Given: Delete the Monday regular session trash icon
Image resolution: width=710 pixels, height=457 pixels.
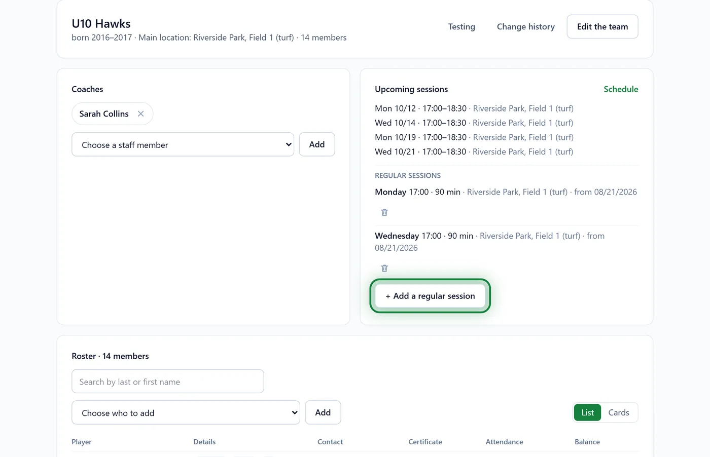Looking at the screenshot, I should click(384, 212).
